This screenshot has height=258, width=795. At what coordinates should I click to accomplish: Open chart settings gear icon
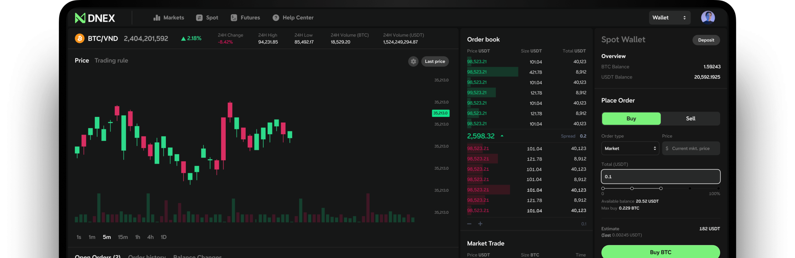coord(413,61)
